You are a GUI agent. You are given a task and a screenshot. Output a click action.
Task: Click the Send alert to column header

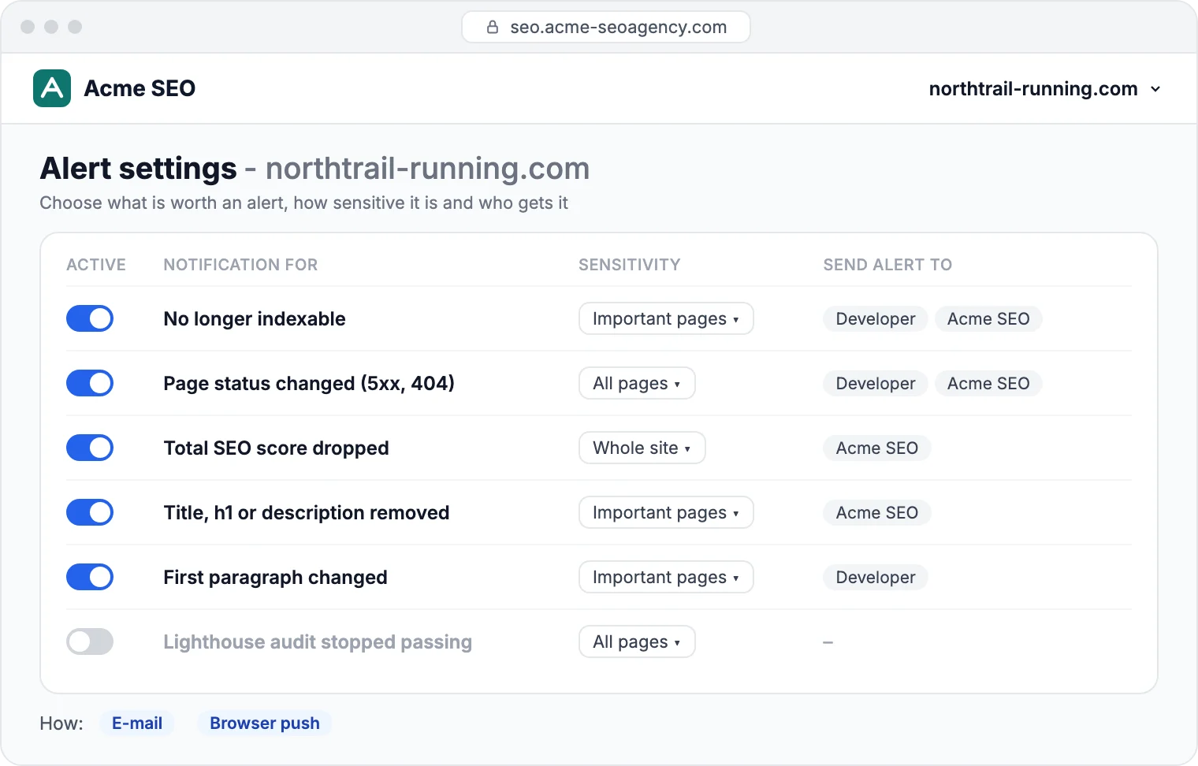point(887,265)
